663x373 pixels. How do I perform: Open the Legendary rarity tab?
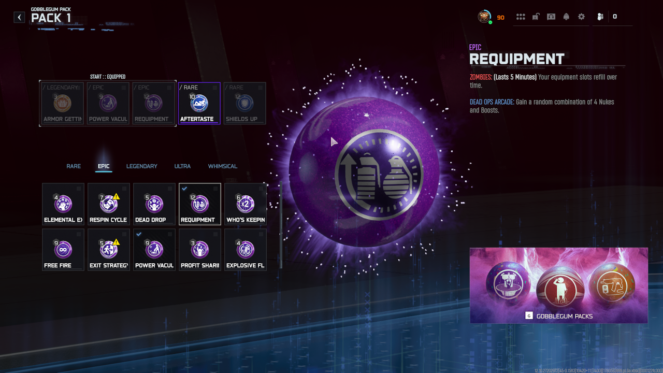click(142, 166)
